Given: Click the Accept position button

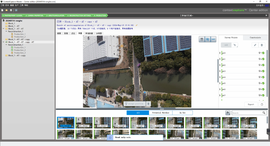Looking at the screenshot, I should coord(134,104).
